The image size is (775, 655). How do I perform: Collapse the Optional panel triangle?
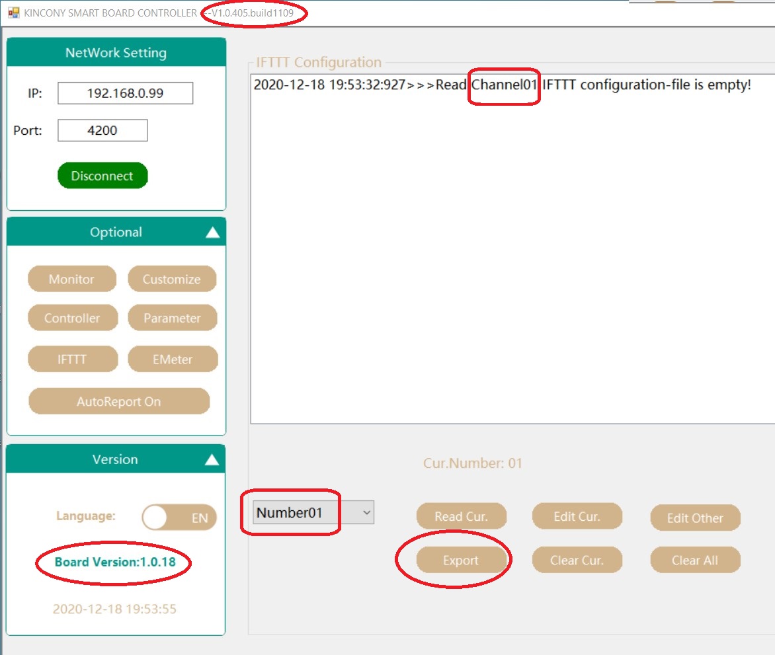pos(212,232)
